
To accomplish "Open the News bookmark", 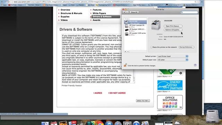I will pyautogui.click(x=72, y=5).
